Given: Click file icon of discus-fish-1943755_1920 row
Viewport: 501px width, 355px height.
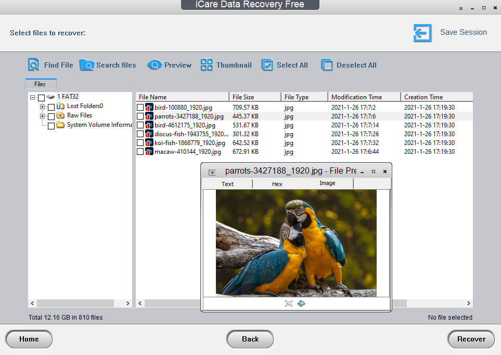Looking at the screenshot, I should tap(149, 134).
